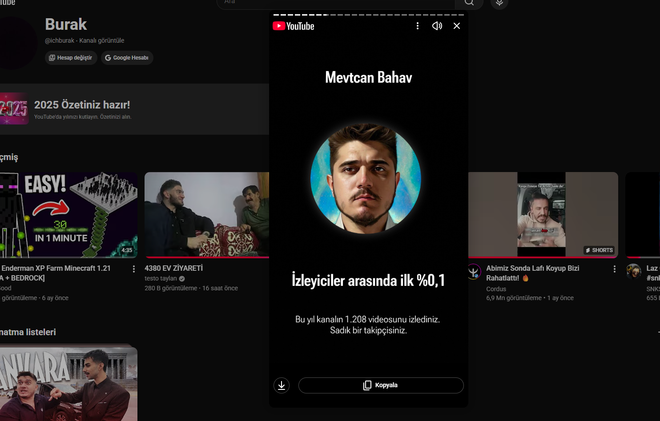
Task: Click 280 B görüntüleme · 16 saat önce text
Action: pos(191,288)
